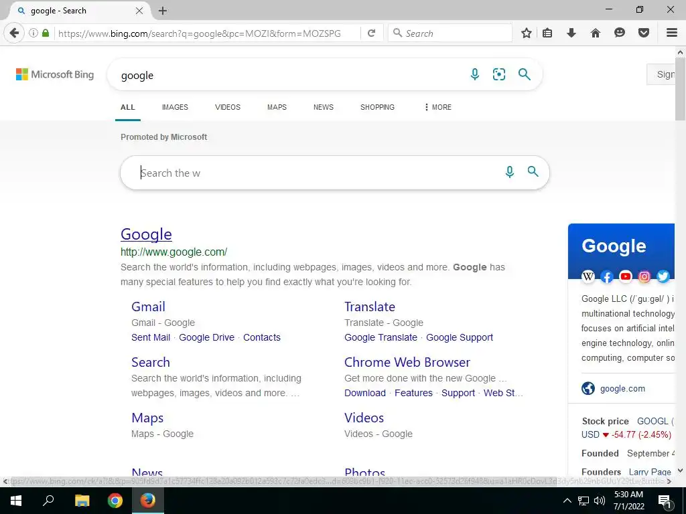Viewport: 686px width, 514px height.
Task: Open the Chrome Web Browser sitelink
Action: pyautogui.click(x=407, y=362)
